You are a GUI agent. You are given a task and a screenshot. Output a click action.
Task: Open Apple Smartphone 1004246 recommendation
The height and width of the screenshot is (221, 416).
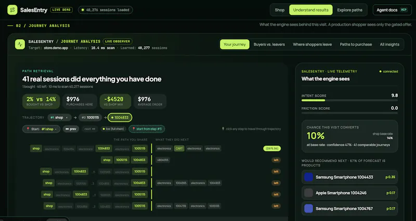(x=349, y=193)
